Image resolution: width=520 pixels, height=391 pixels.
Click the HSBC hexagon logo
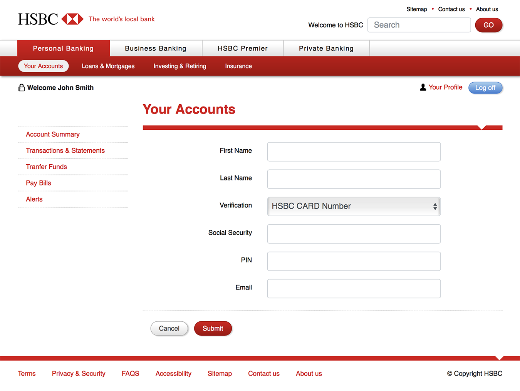click(x=72, y=19)
